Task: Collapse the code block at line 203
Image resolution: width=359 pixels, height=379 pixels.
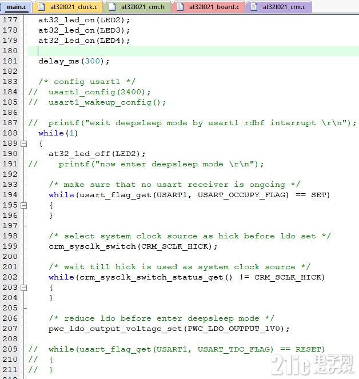Action: pyautogui.click(x=23, y=288)
